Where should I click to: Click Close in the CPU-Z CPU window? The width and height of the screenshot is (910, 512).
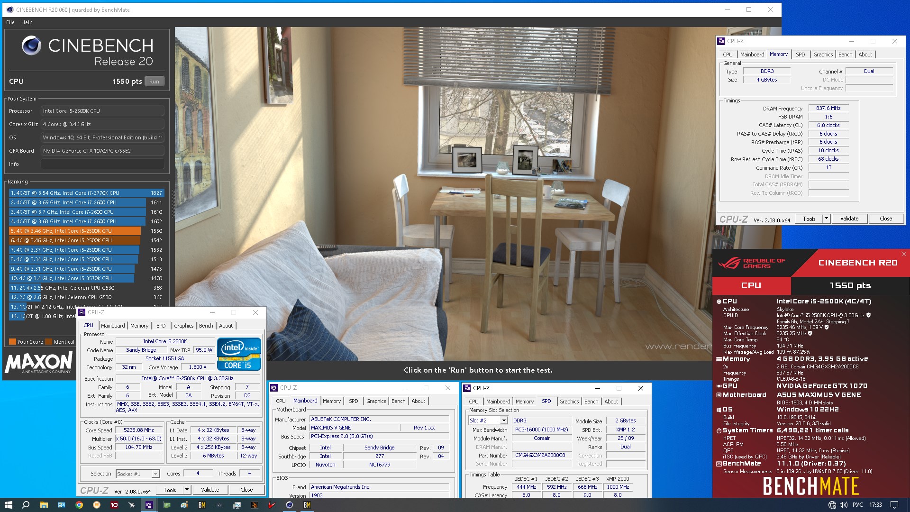pos(246,490)
